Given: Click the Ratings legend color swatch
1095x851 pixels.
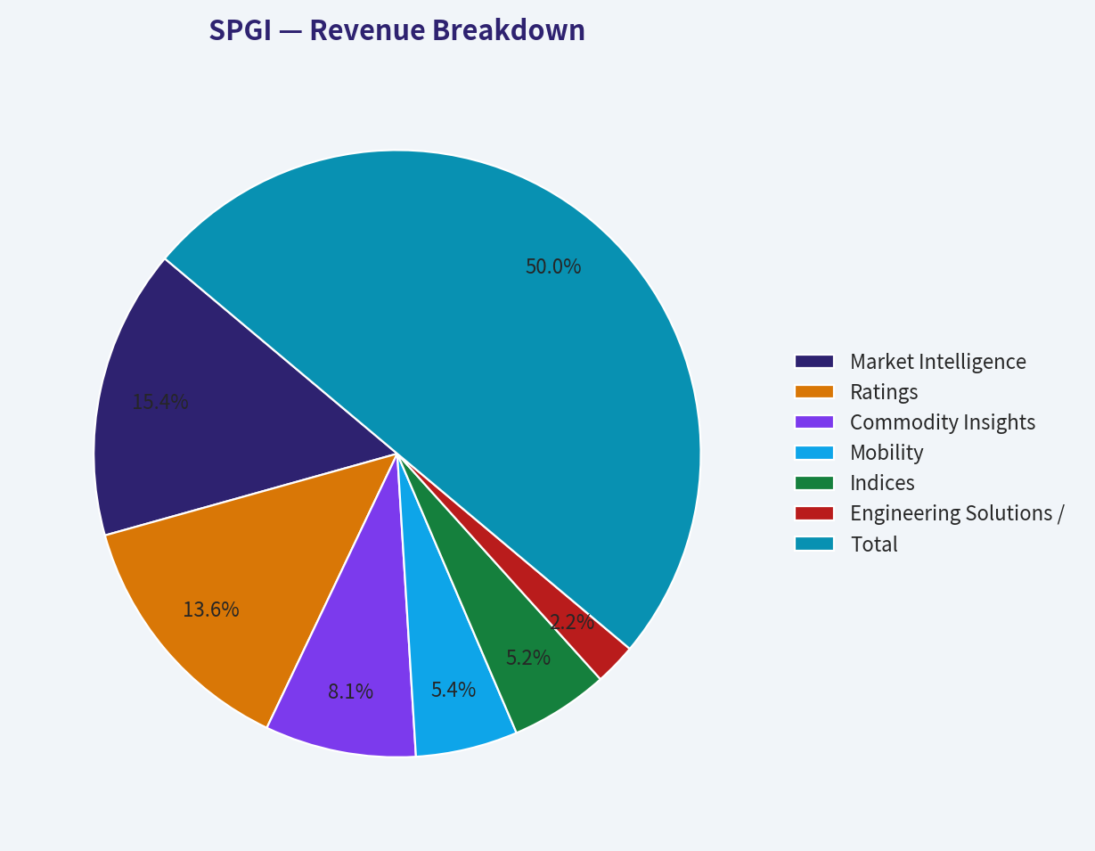Looking at the screenshot, I should click(813, 391).
